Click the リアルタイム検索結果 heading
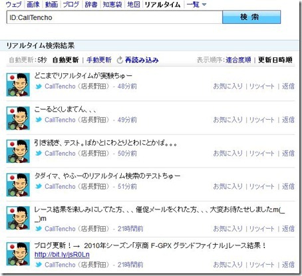Viewport: 302px width, 276px height. [41, 46]
